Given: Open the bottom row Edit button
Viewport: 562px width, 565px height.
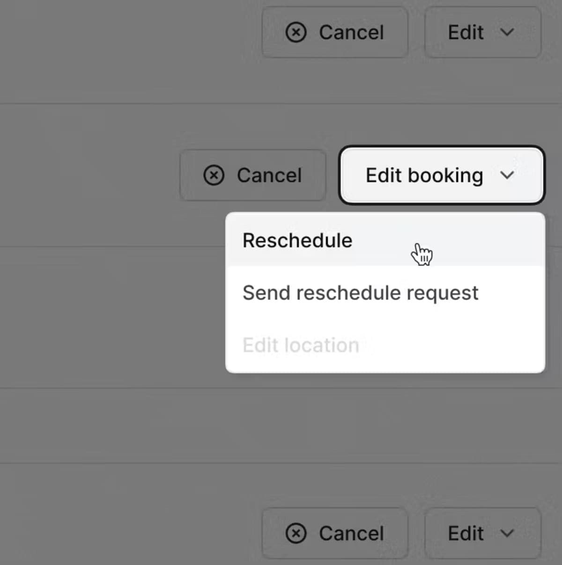Looking at the screenshot, I should (x=482, y=533).
